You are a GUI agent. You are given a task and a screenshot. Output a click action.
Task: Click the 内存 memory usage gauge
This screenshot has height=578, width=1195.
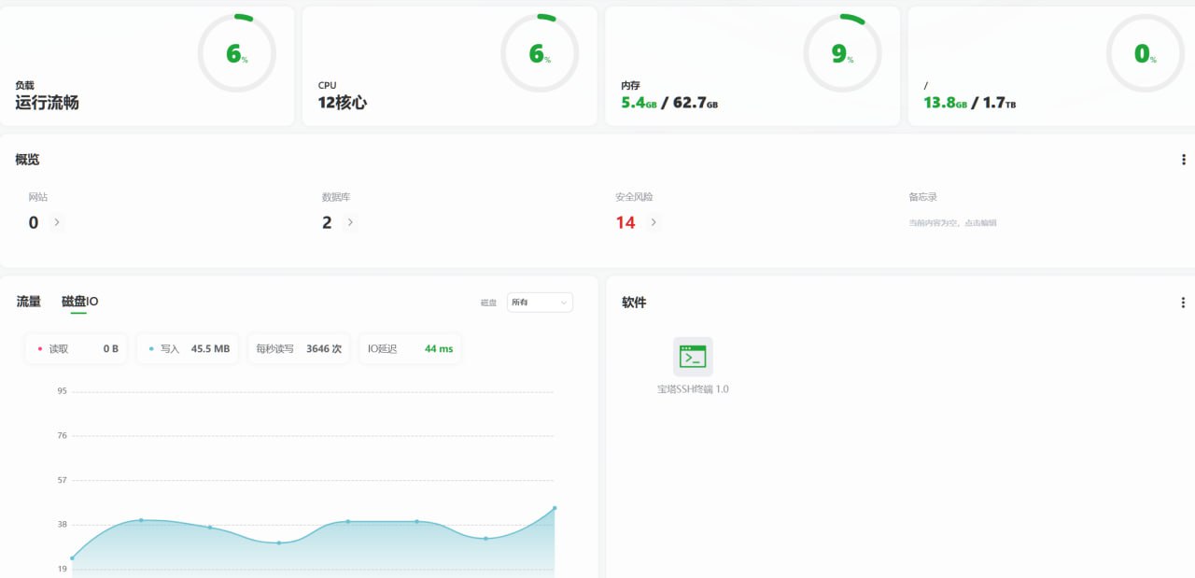click(x=842, y=53)
